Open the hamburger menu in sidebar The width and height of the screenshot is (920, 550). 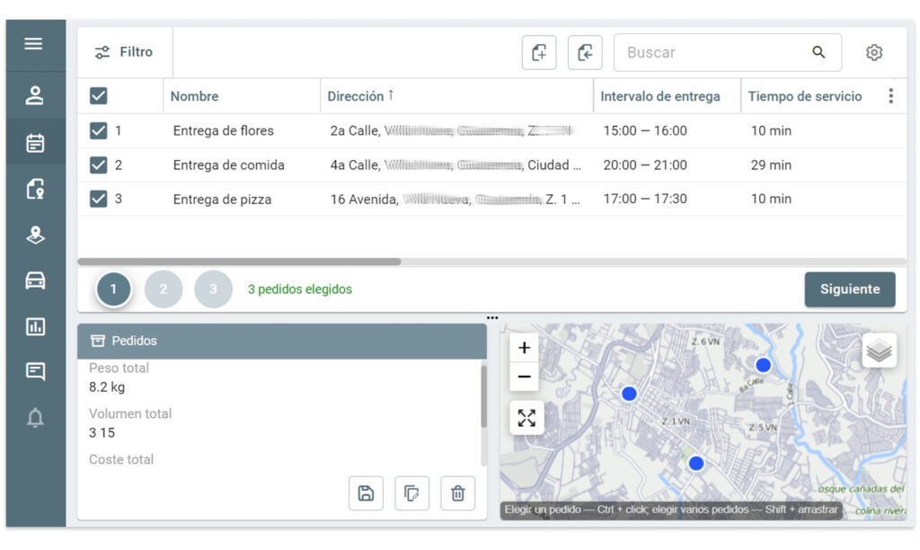[x=34, y=44]
